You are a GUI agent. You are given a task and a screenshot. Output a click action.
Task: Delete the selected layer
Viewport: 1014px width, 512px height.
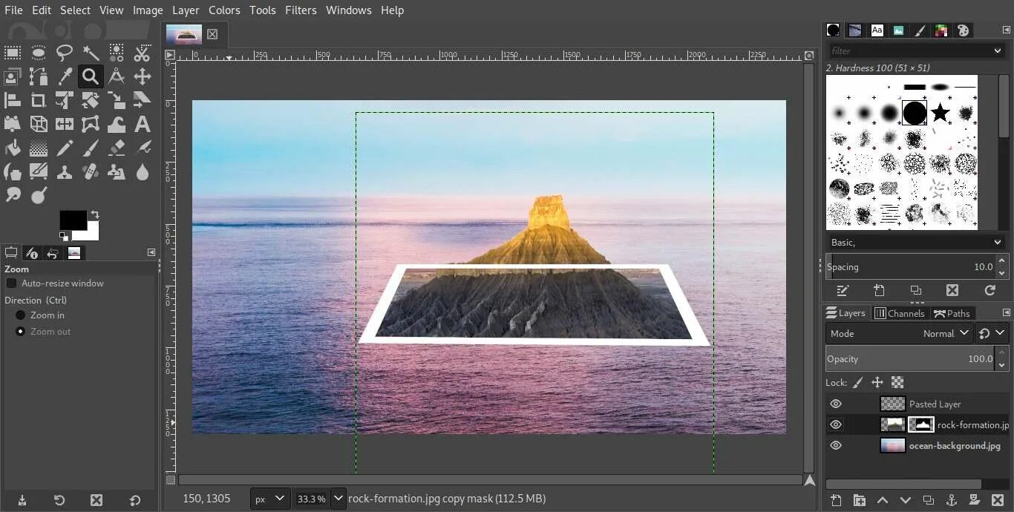(x=998, y=500)
